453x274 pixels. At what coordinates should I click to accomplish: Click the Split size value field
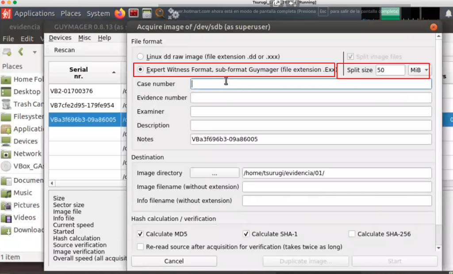pos(390,70)
